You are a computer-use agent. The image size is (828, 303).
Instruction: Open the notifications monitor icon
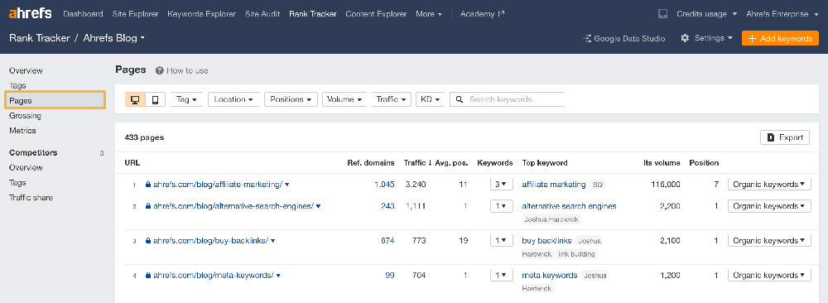coord(662,14)
